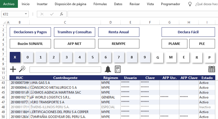
Task: Open the AFP NET button
Action: [75, 44]
